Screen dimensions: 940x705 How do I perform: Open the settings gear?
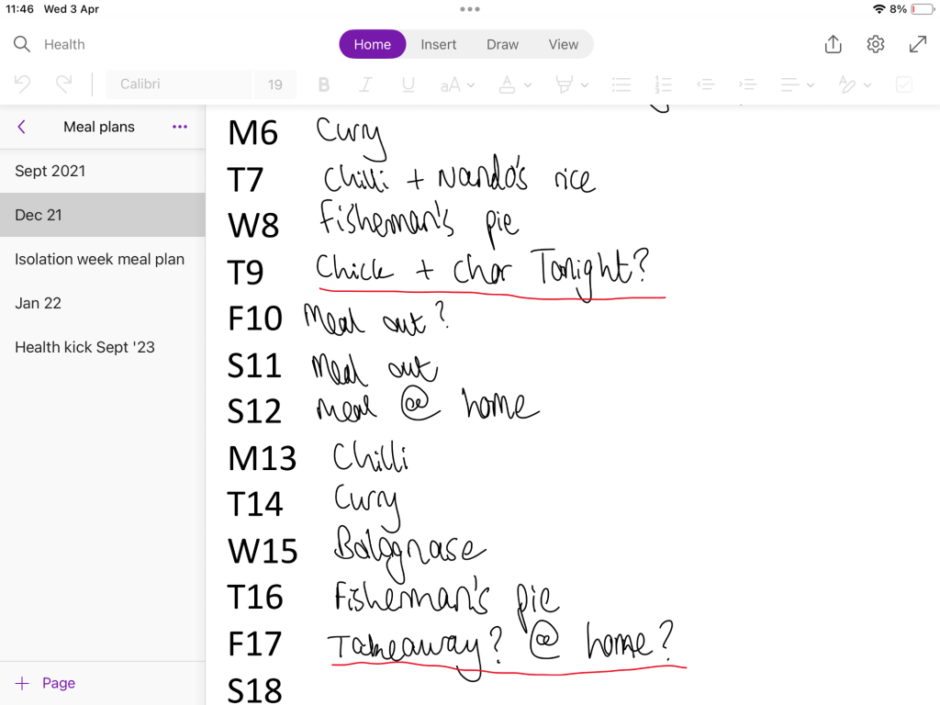(875, 44)
